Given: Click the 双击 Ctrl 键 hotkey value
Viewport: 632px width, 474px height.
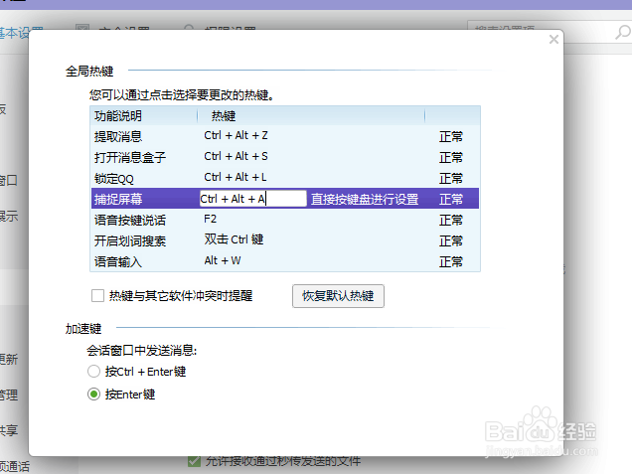Looking at the screenshot, I should point(234,239).
